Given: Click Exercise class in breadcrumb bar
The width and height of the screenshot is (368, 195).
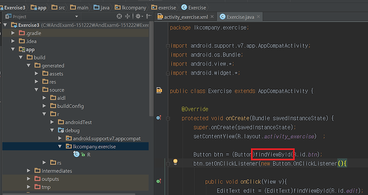Looking at the screenshot, I should coord(194,8).
